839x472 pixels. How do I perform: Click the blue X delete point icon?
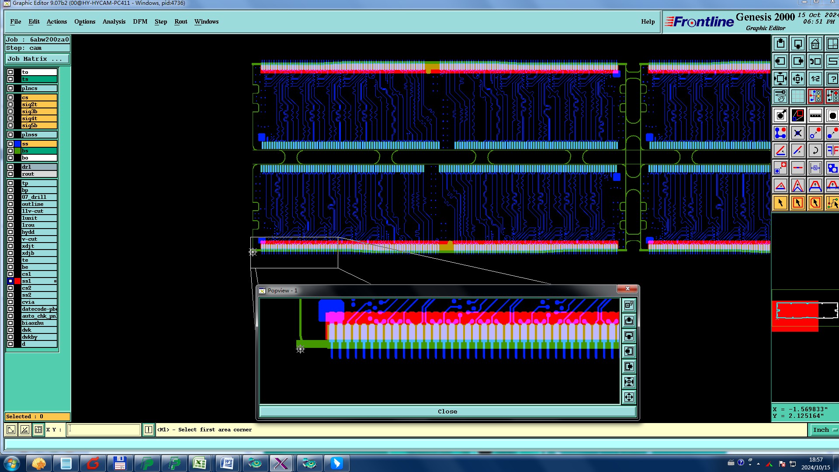(797, 133)
